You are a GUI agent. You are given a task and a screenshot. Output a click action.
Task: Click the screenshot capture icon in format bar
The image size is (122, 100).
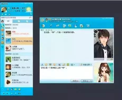point(72,65)
